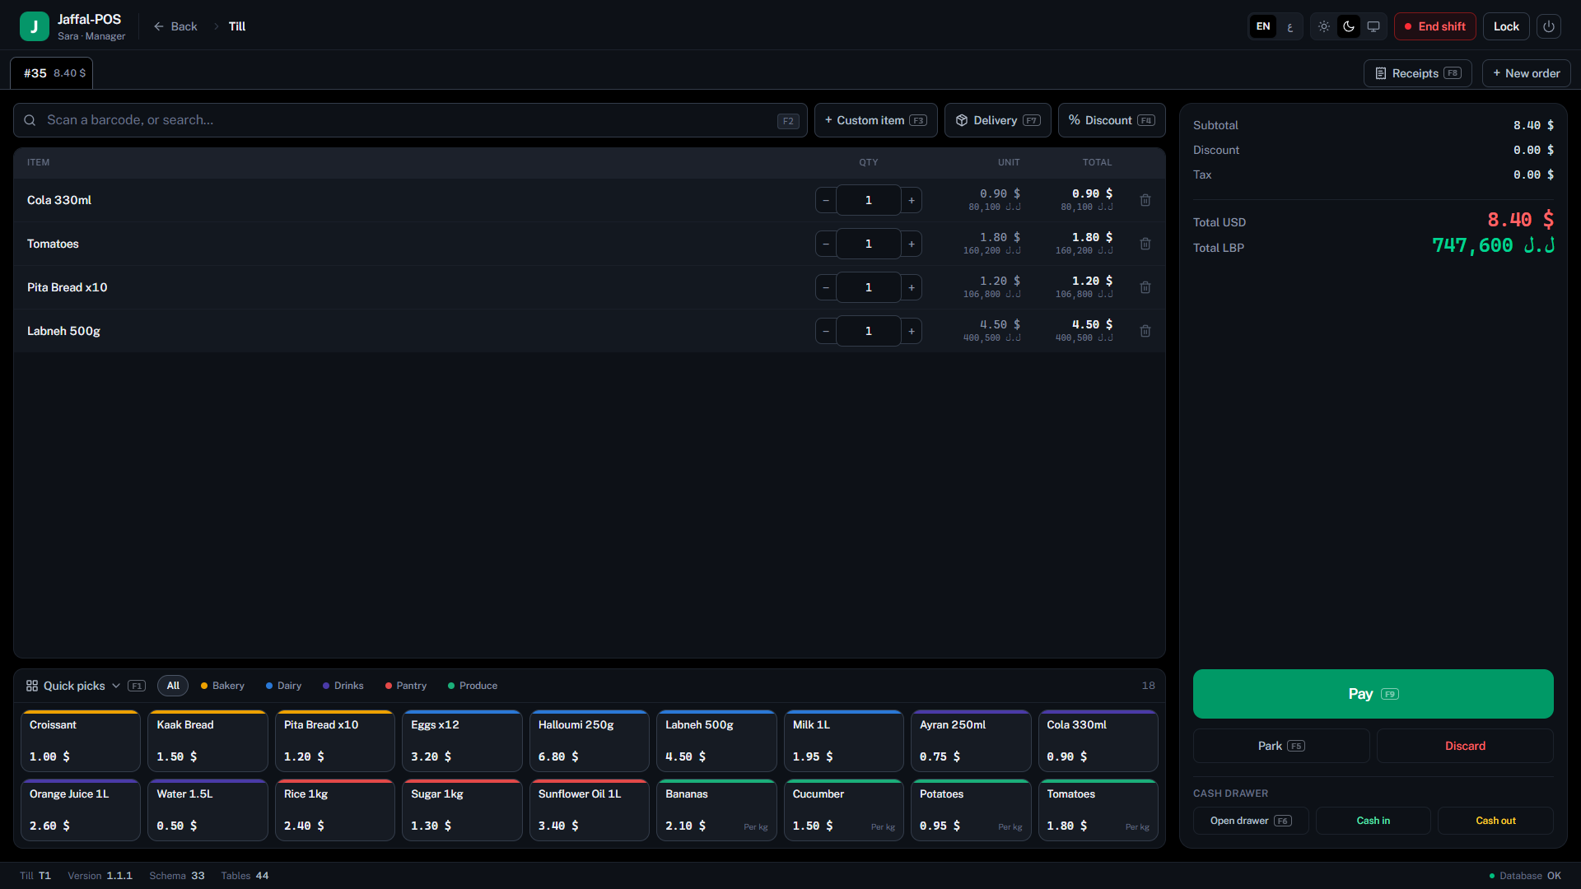Viewport: 1581px width, 889px height.
Task: Discard the current order
Action: (1465, 746)
